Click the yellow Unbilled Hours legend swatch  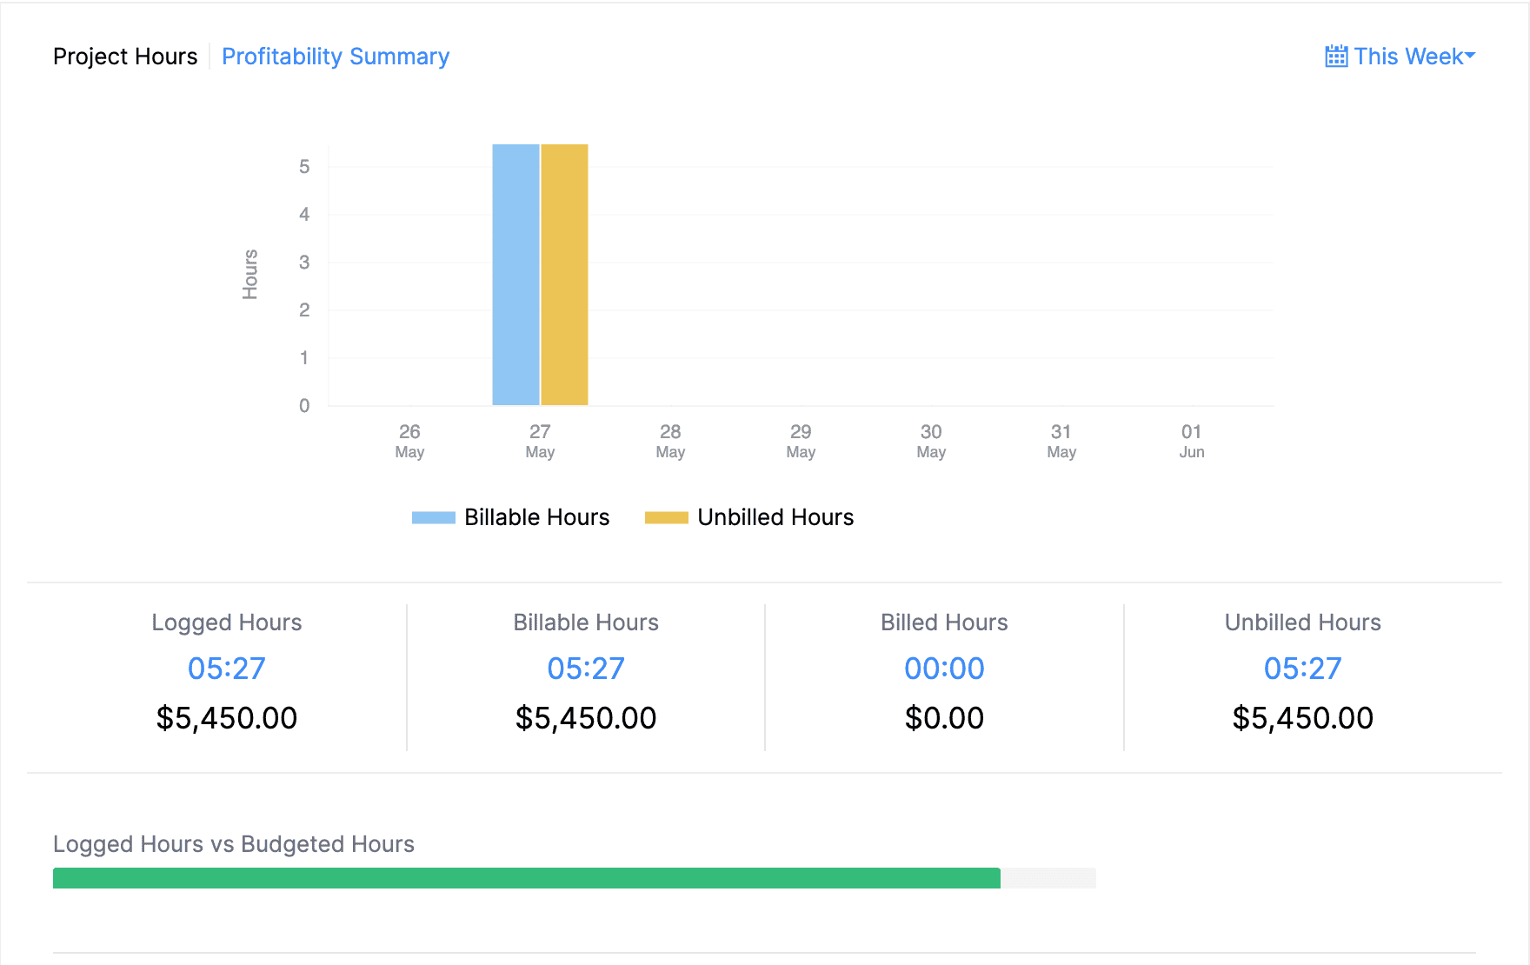pos(666,518)
